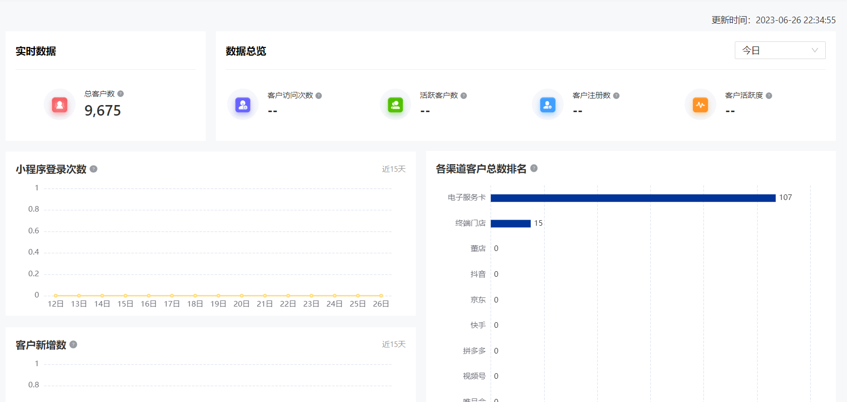Click the 15 value beside 终端门店 bar

click(x=538, y=223)
